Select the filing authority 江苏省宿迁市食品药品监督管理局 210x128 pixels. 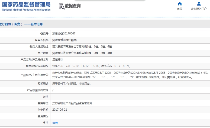coord(72,103)
